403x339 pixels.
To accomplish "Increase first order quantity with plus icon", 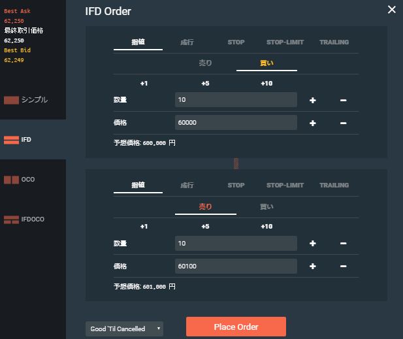I will click(x=312, y=100).
